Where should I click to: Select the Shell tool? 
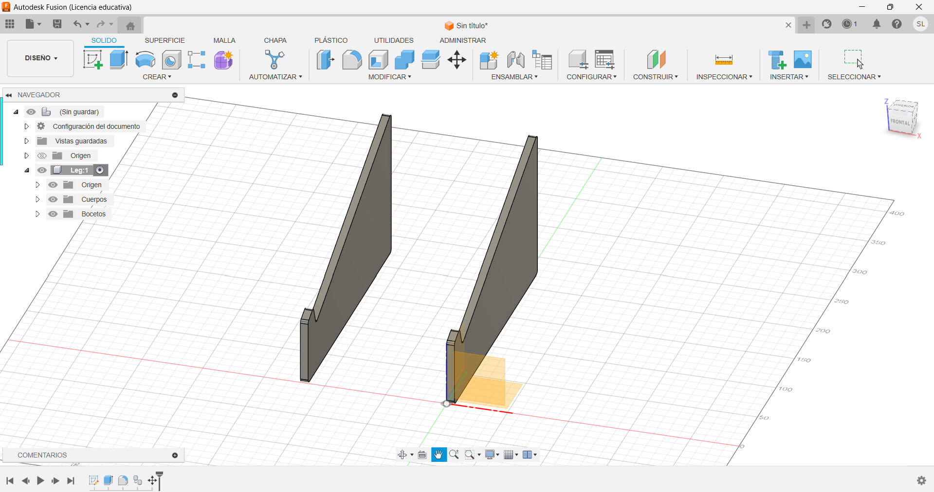378,60
